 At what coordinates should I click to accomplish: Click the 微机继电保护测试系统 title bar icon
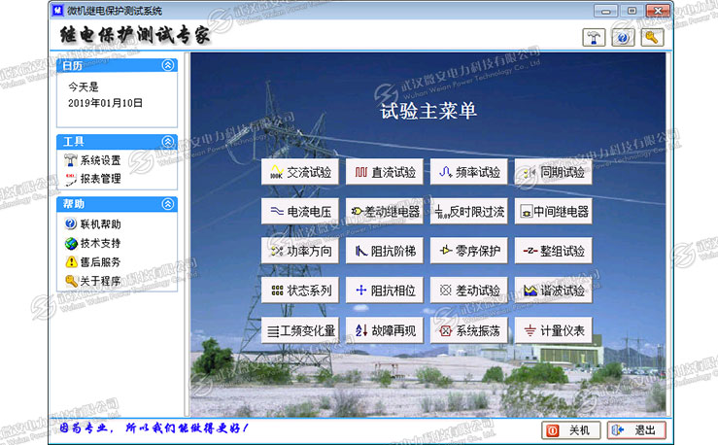point(57,10)
